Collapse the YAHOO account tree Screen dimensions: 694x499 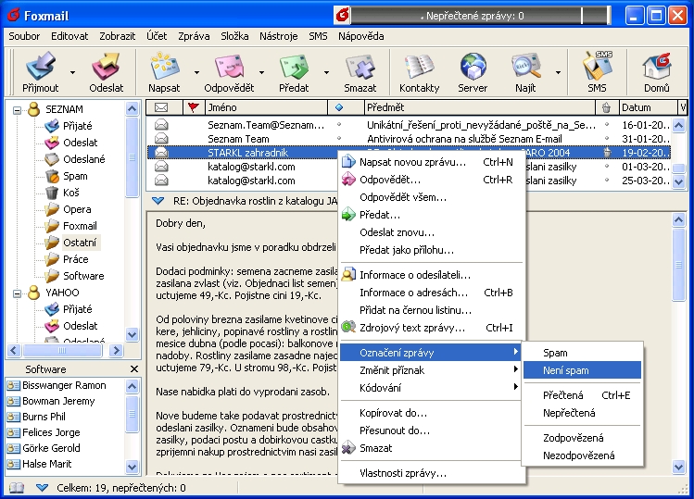pyautogui.click(x=17, y=293)
